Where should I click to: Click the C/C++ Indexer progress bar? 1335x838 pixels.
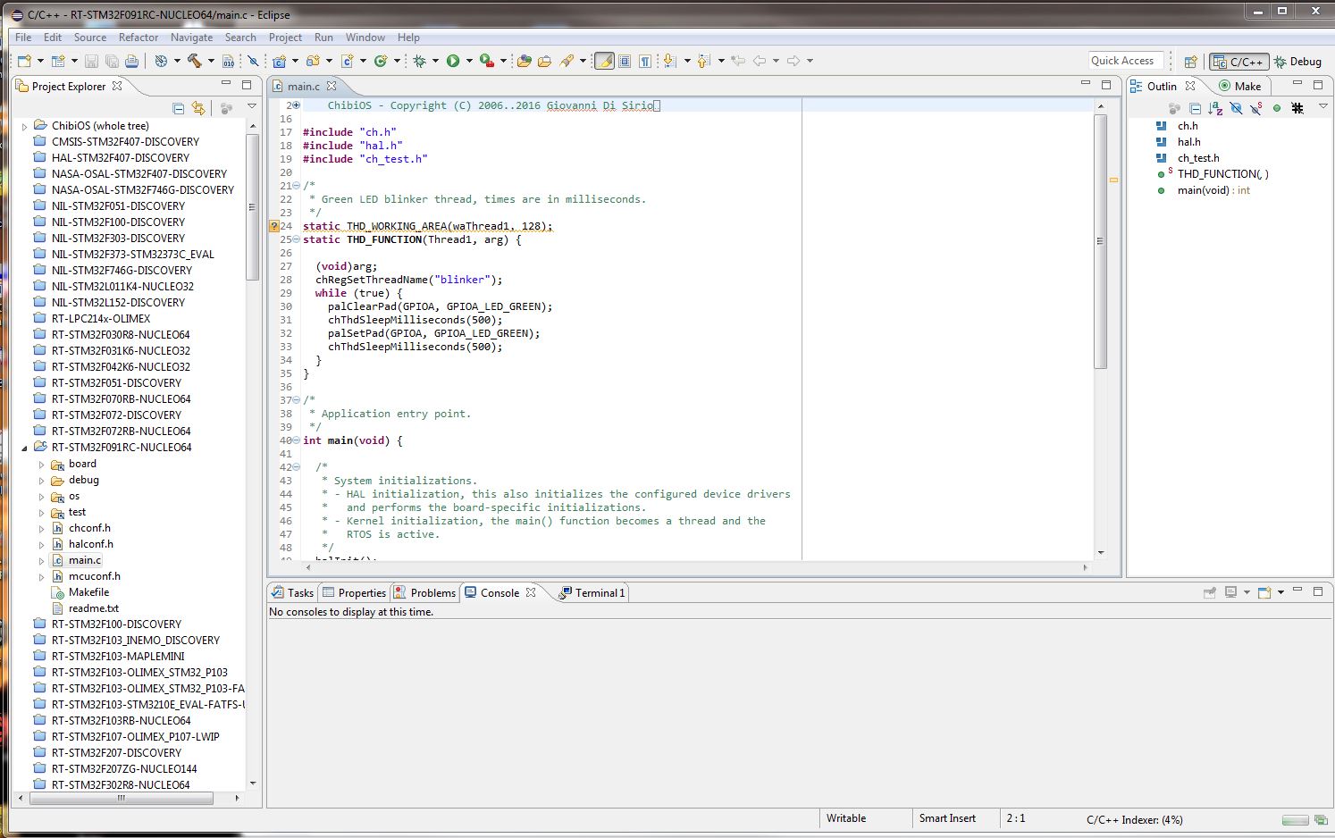click(x=1294, y=819)
